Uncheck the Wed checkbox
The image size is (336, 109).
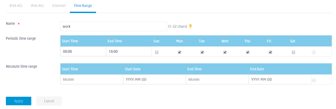pos(225,53)
